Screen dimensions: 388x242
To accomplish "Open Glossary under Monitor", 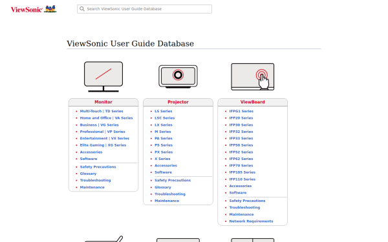I will [x=88, y=174].
